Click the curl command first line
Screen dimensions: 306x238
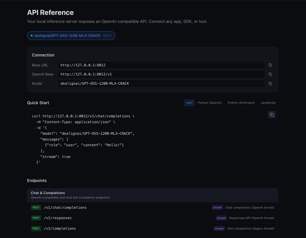83,116
